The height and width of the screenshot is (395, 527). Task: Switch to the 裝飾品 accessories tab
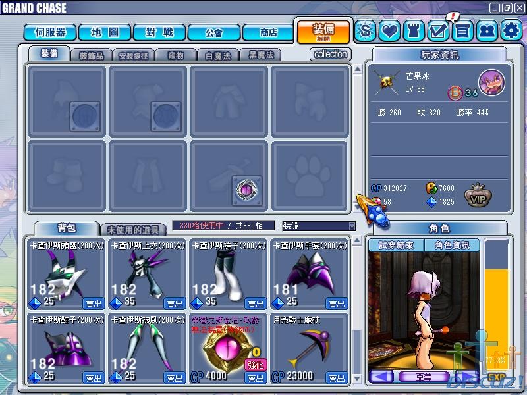[91, 55]
